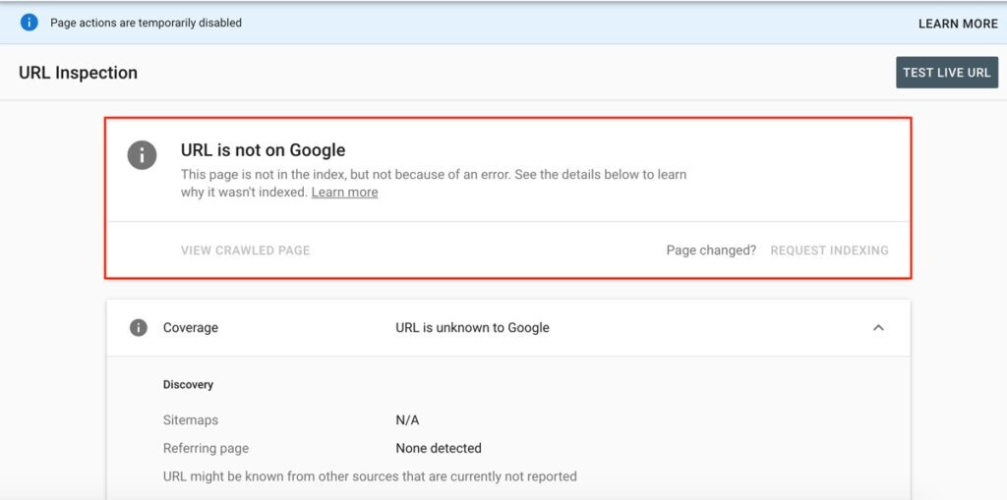
Task: Click REQUEST INDEXING
Action: click(829, 250)
